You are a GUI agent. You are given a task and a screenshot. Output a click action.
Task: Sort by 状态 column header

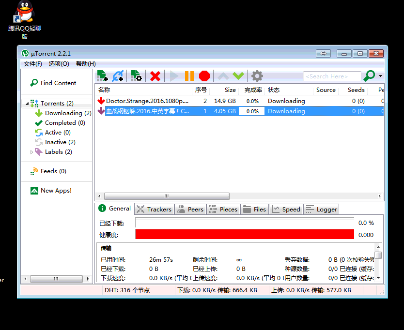(289, 90)
